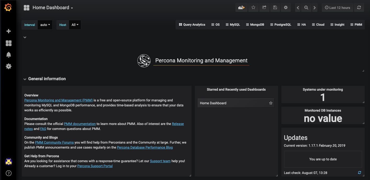Open the Last 12 hours time picker
Screen dimensions: 370x180
click(x=338, y=8)
